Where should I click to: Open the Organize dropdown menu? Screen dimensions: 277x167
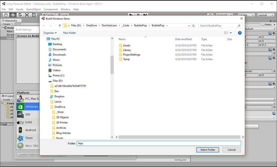50,33
